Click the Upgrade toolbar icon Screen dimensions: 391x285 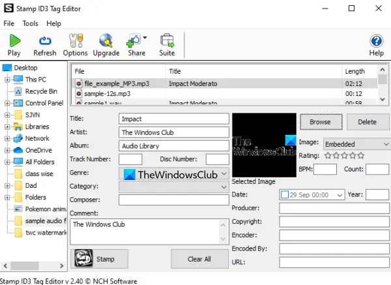coord(106,40)
